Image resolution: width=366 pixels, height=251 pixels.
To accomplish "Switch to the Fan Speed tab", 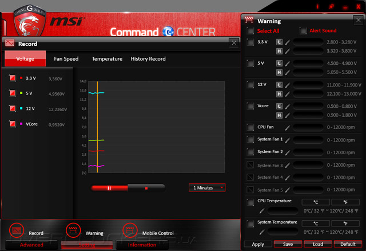I will 66,58.
